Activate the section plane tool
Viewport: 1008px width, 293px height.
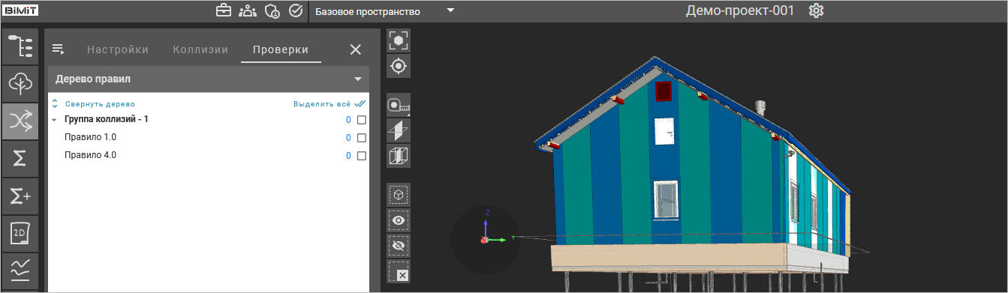pos(399,130)
